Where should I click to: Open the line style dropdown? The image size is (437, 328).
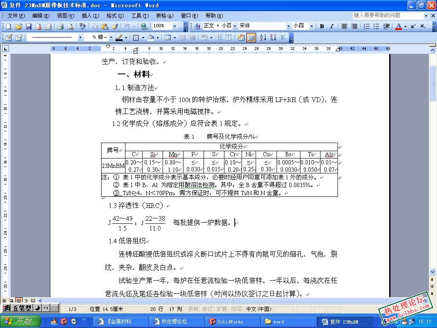80,38
